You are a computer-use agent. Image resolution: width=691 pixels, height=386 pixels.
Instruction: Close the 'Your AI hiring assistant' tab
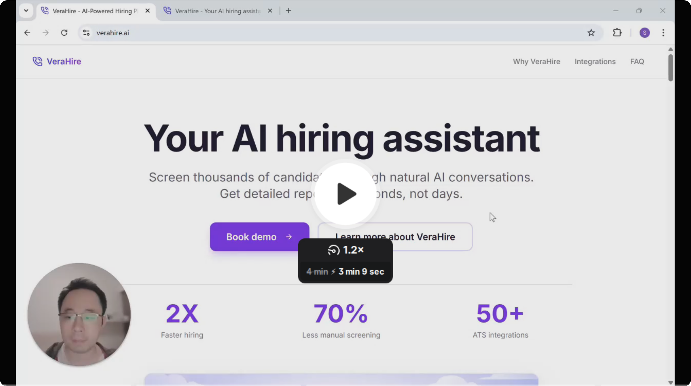coord(270,11)
